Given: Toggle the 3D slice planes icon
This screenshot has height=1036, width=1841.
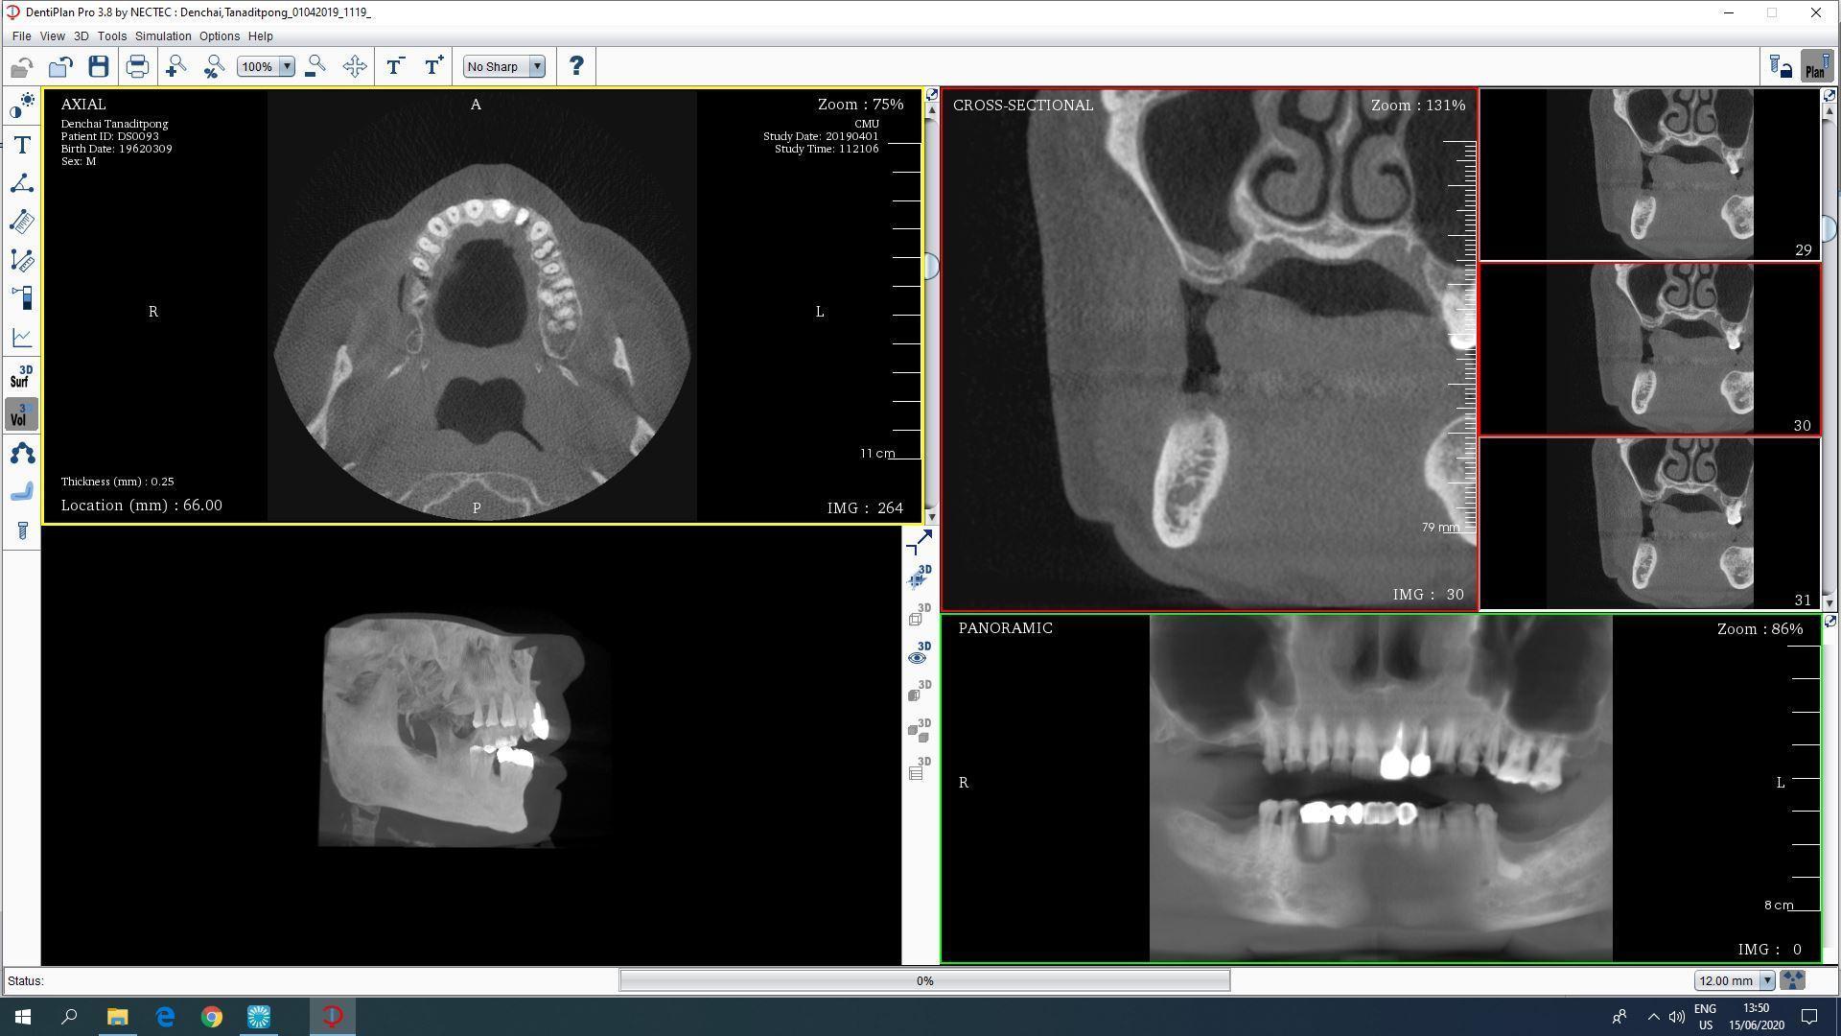Looking at the screenshot, I should tap(919, 577).
